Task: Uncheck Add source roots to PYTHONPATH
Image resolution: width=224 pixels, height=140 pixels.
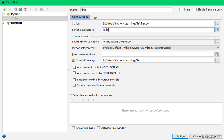Action: [74, 73]
